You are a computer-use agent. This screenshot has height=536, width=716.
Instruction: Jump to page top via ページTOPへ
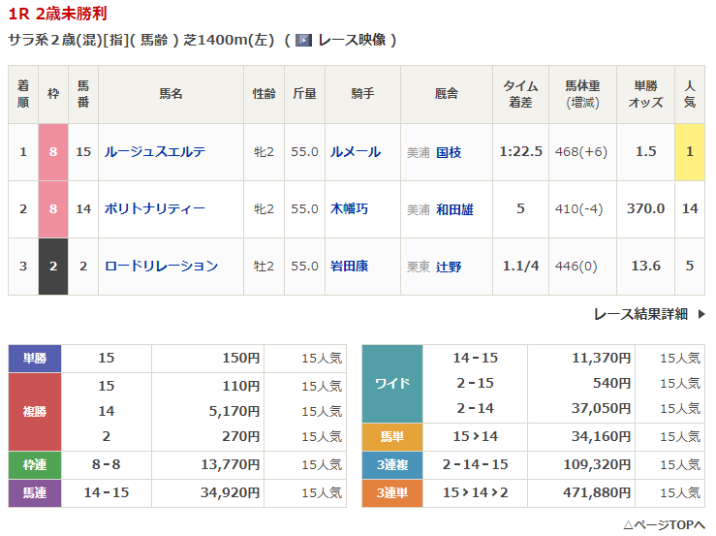[664, 524]
